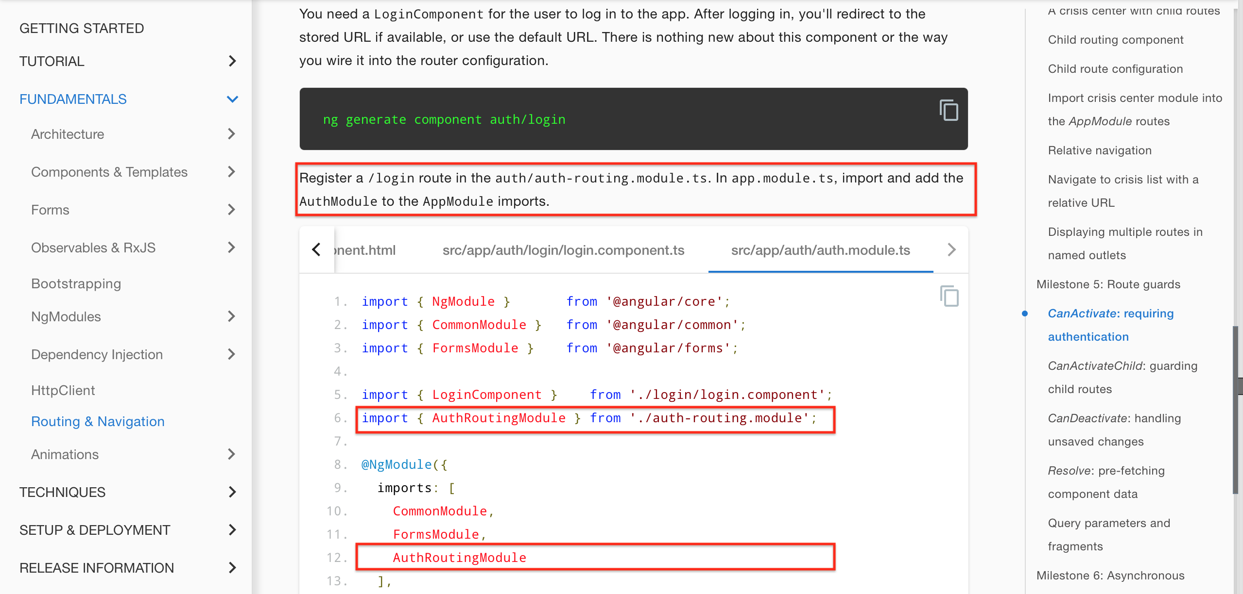The image size is (1243, 594).
Task: Copy the ng generate command
Action: click(x=948, y=110)
